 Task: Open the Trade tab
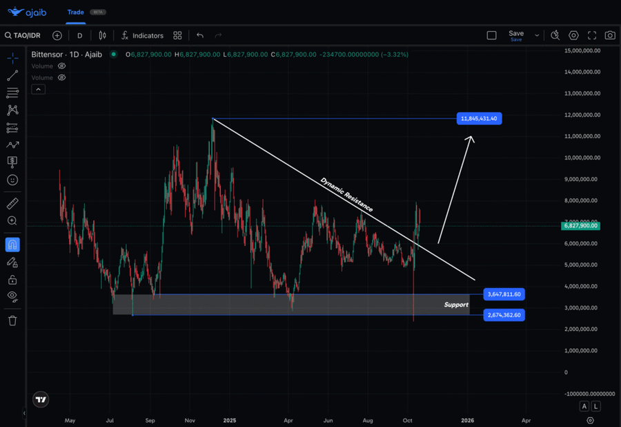point(75,12)
